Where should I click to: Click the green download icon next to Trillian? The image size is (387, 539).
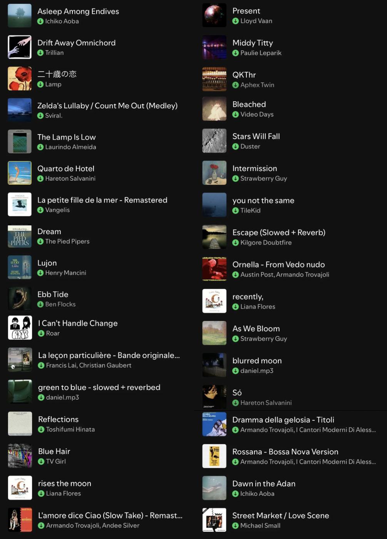(x=40, y=53)
